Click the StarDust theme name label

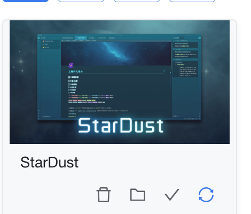coord(50,162)
